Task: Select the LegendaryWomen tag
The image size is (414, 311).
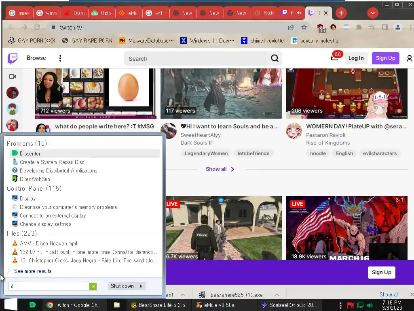Action: [206, 153]
